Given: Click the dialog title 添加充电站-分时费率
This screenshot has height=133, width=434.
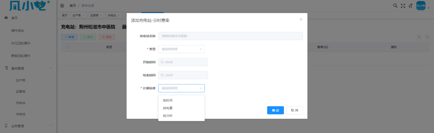Looking at the screenshot, I should (150, 20).
